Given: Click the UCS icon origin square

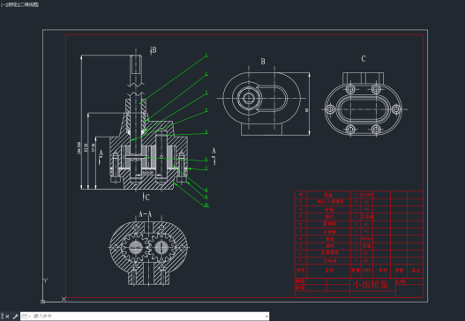Looking at the screenshot, I should coord(42,302).
